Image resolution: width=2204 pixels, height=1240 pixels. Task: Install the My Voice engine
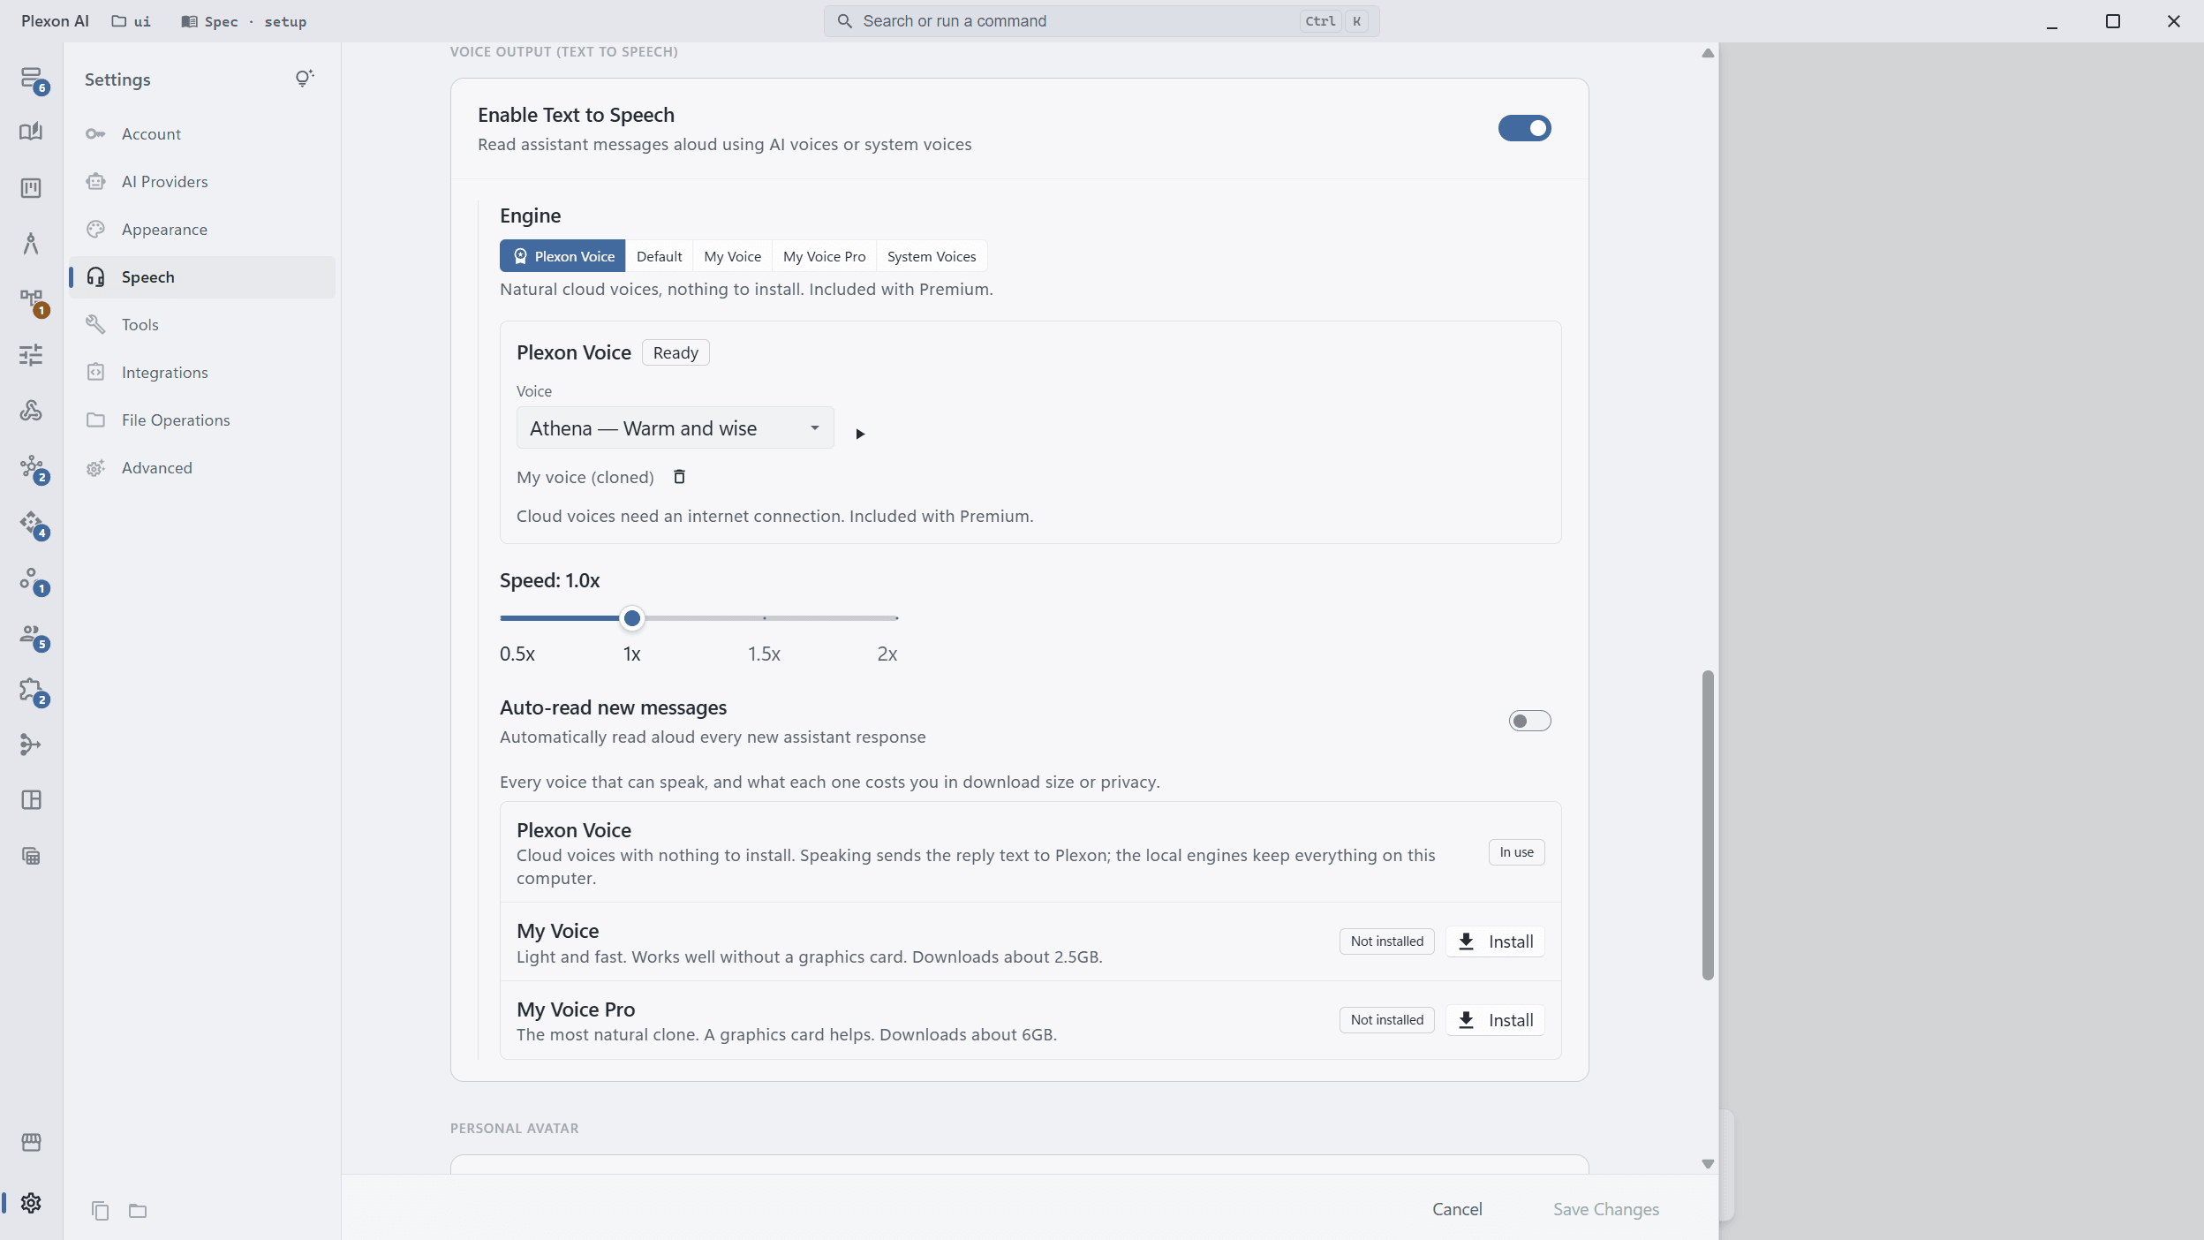pos(1495,941)
